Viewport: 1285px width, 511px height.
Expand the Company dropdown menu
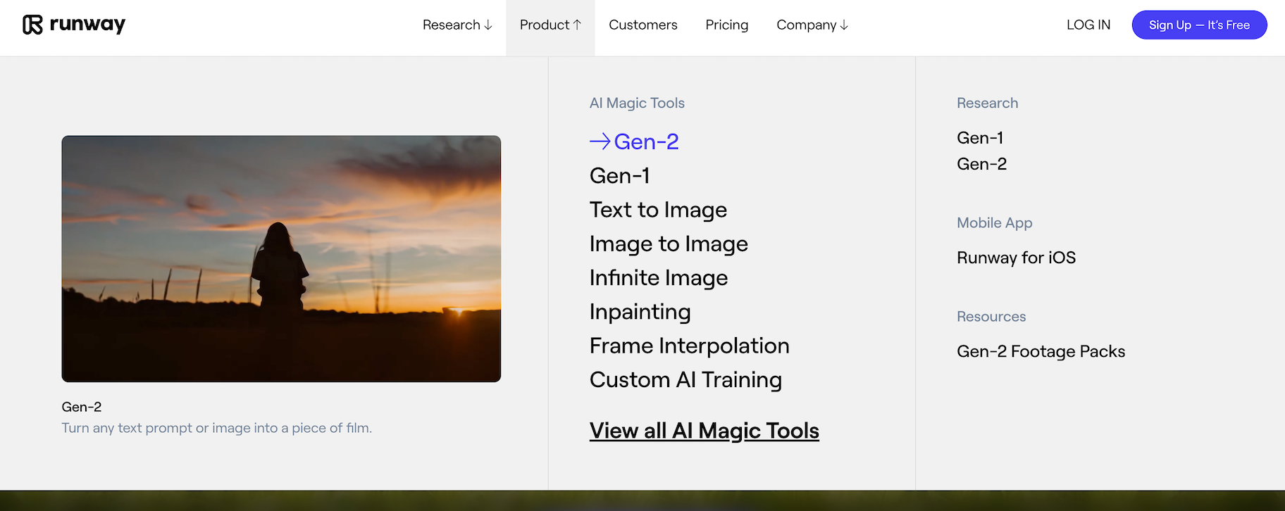812,25
